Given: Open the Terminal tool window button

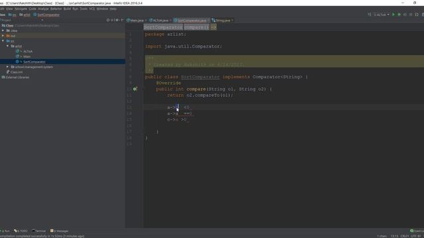Looking at the screenshot, I should (x=39, y=231).
